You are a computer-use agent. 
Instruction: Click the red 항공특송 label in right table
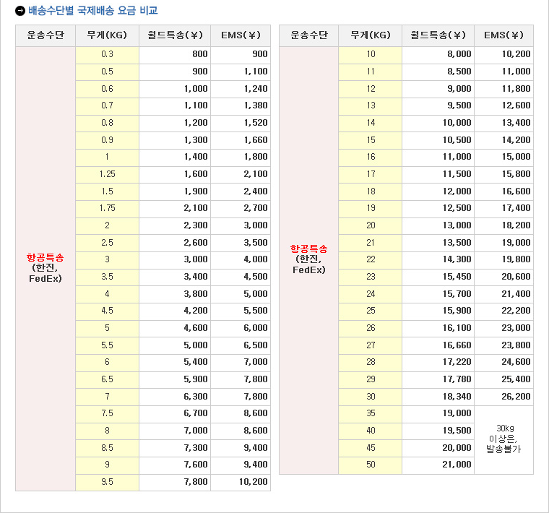[x=308, y=249]
